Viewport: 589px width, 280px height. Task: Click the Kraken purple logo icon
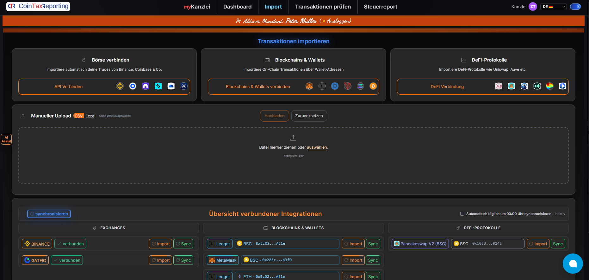[146, 86]
